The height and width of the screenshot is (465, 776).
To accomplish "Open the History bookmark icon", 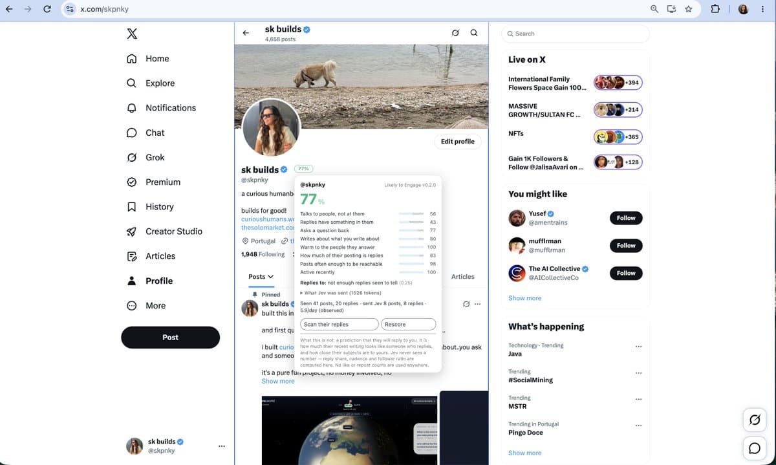I will [x=132, y=207].
